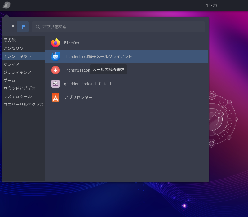The height and width of the screenshot is (217, 248).
Task: Launch Firefox via its icon
Action: (55, 43)
